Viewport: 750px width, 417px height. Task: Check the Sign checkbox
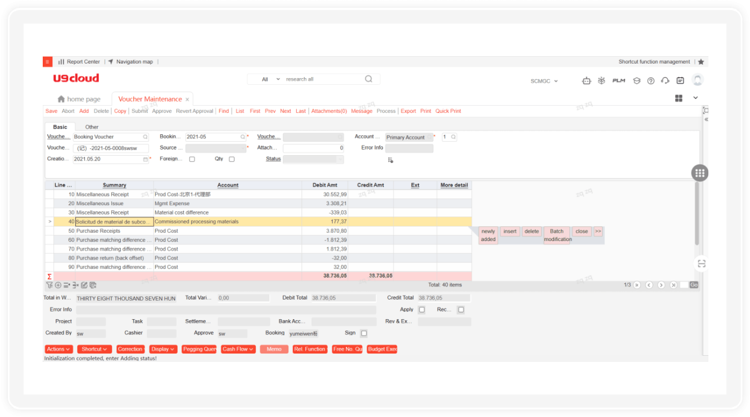tap(364, 333)
